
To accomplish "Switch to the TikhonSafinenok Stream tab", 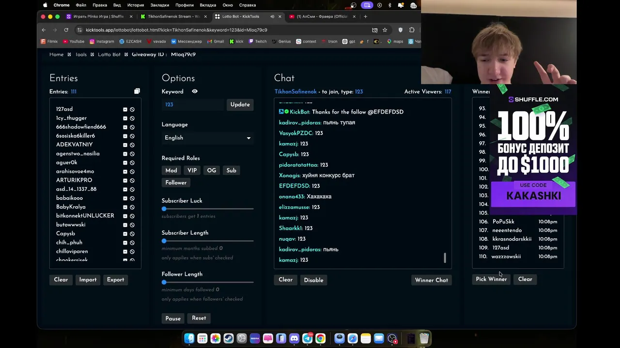I will [x=173, y=16].
